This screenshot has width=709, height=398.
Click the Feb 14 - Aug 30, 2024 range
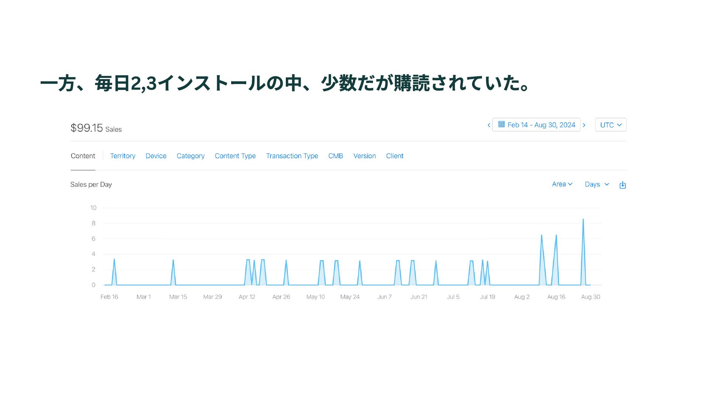coord(541,125)
